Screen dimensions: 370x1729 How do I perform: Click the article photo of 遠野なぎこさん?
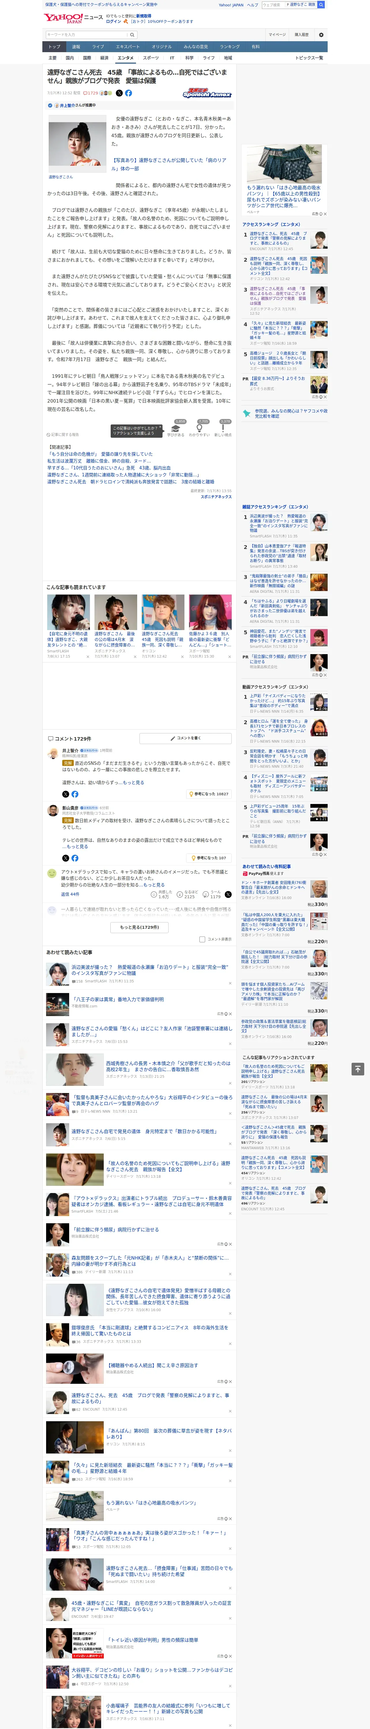pyautogui.click(x=77, y=143)
